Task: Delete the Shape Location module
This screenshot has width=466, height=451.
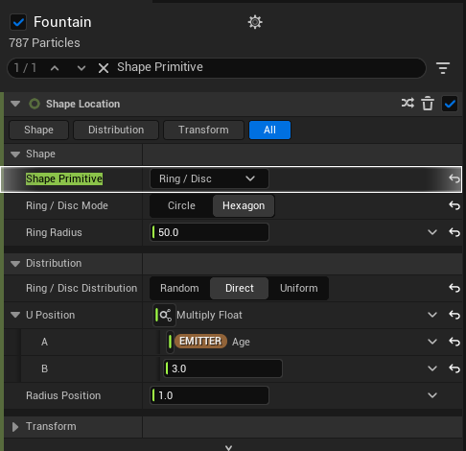Action: (428, 104)
